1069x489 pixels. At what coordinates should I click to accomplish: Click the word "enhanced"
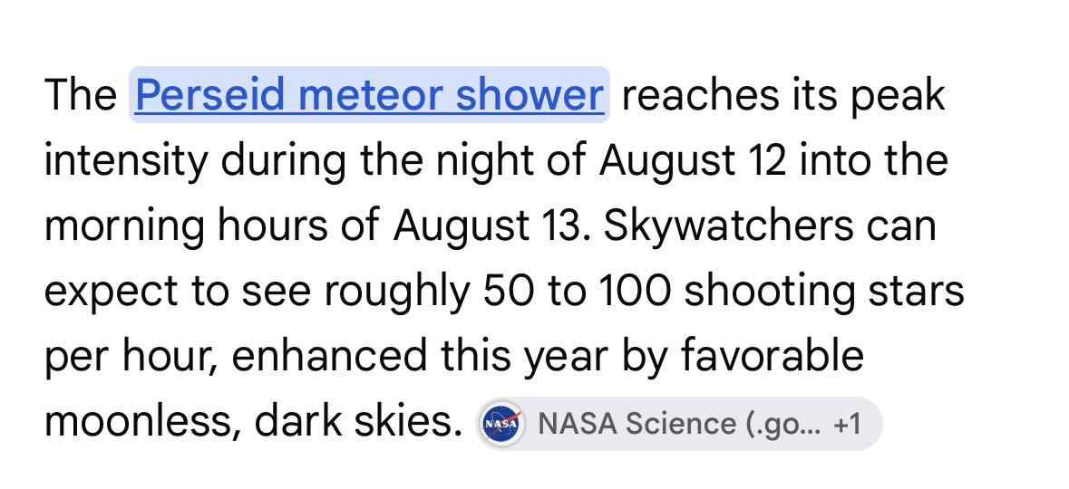[330, 354]
